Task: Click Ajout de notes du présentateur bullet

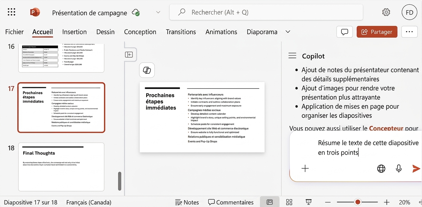Action: (x=360, y=74)
